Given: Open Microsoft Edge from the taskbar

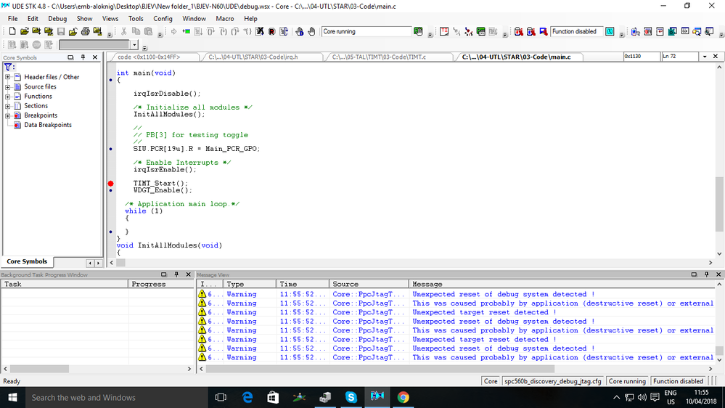Looking at the screenshot, I should pos(247,397).
